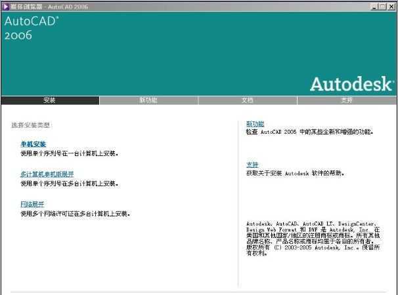This screenshot has width=398, height=295.
Task: Click the Autodesk trademark copyright paragraph
Action: click(x=313, y=239)
